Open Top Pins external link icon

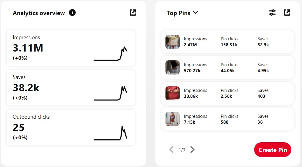287,12
